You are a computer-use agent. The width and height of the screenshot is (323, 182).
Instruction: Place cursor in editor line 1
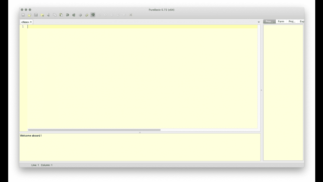(142, 26)
